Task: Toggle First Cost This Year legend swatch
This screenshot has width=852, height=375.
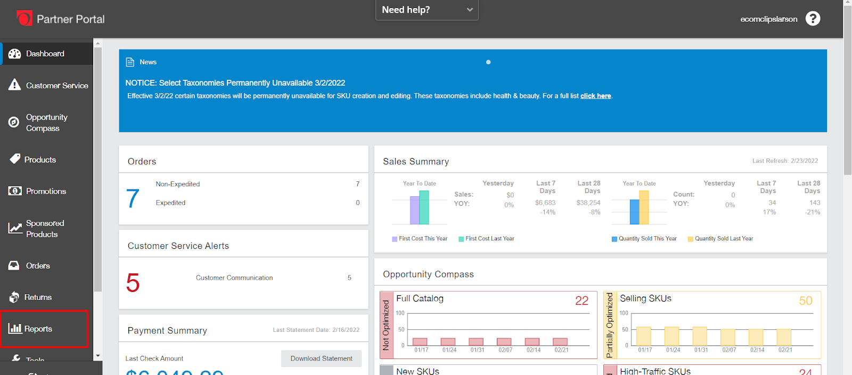Action: pos(395,239)
